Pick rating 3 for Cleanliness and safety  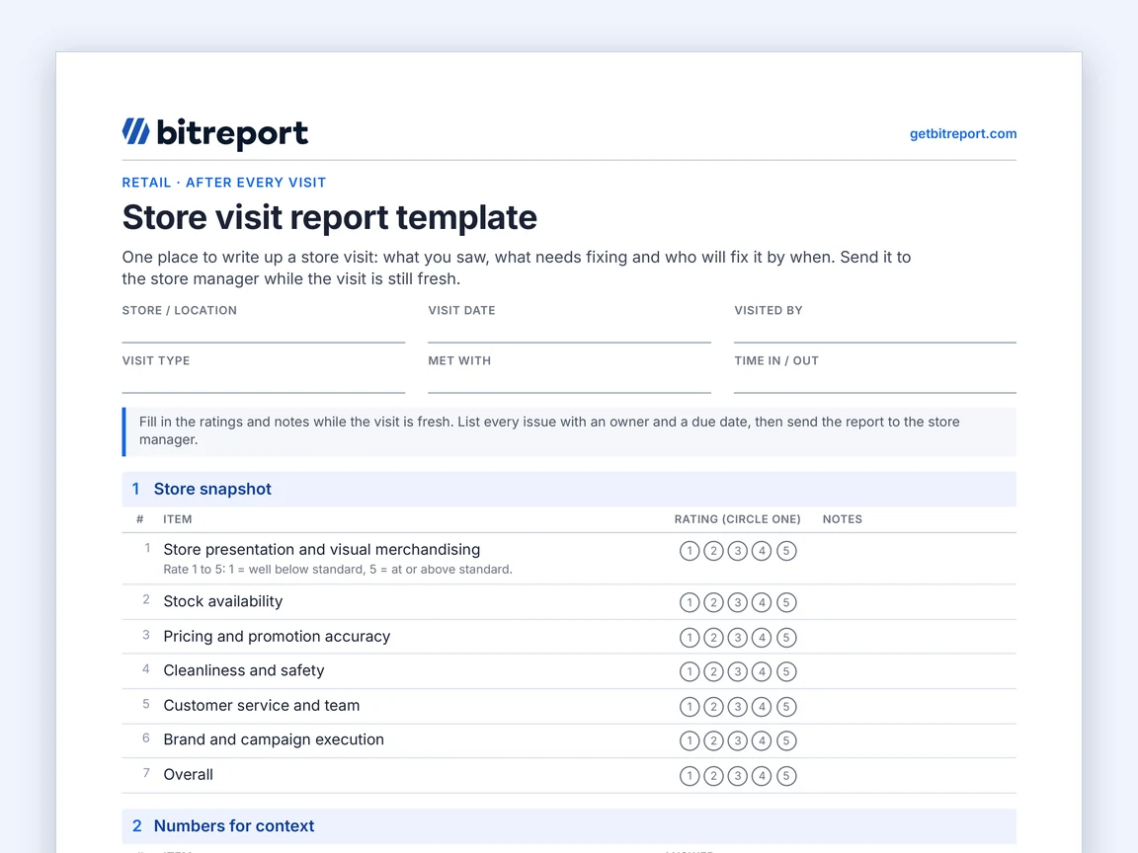coord(737,671)
